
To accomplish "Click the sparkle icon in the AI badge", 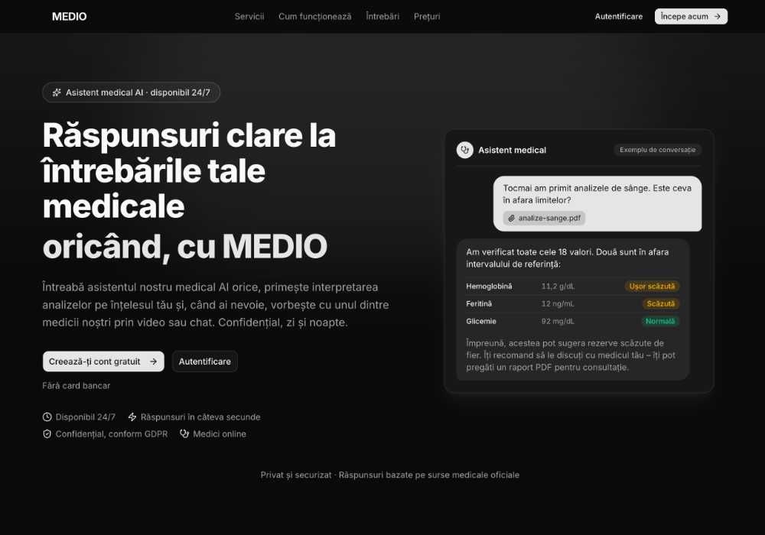I will 57,92.
